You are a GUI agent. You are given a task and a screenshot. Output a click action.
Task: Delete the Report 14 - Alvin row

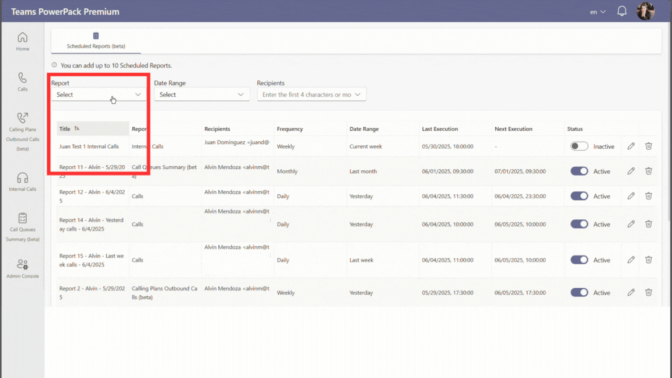[649, 224]
